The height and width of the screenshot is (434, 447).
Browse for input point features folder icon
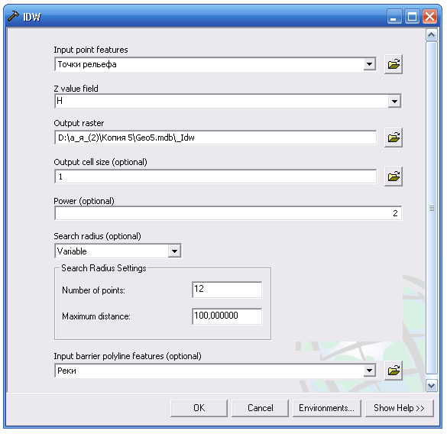click(394, 64)
